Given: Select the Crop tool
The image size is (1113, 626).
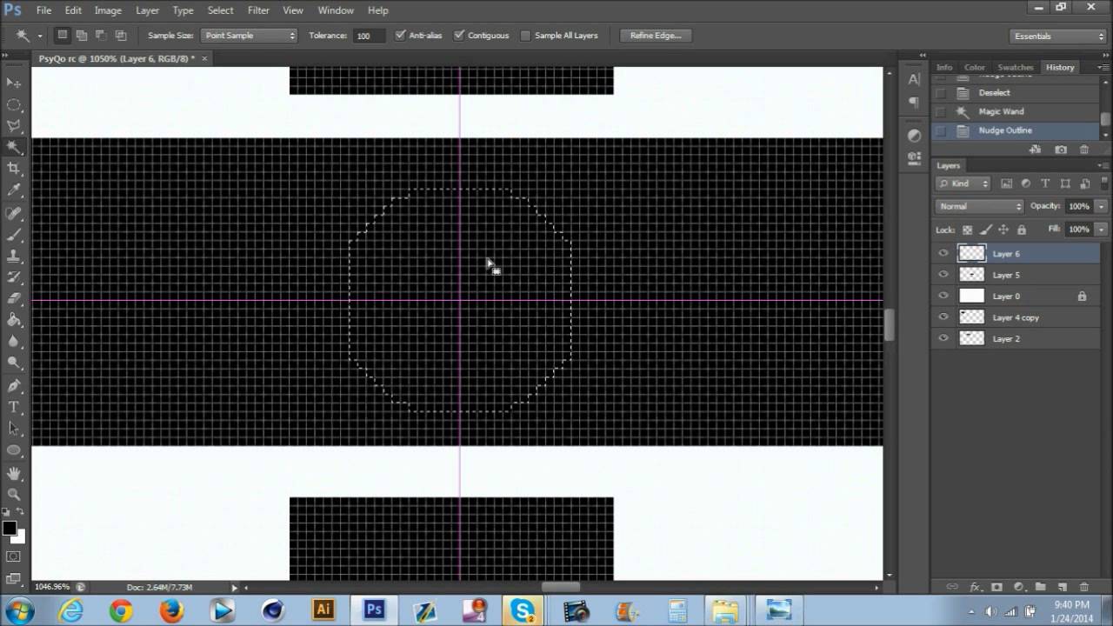Looking at the screenshot, I should point(14,168).
